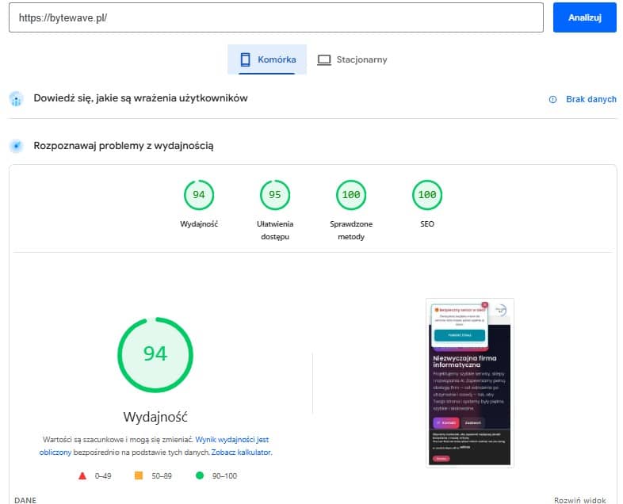Click the Ułatwienia dostępu label
The height and width of the screenshot is (504, 623).
[x=275, y=231]
